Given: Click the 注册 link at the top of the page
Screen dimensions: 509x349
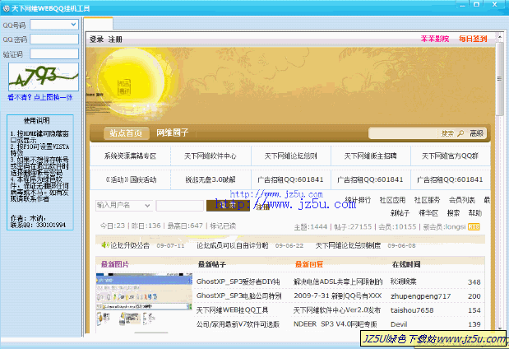Looking at the screenshot, I should 115,40.
